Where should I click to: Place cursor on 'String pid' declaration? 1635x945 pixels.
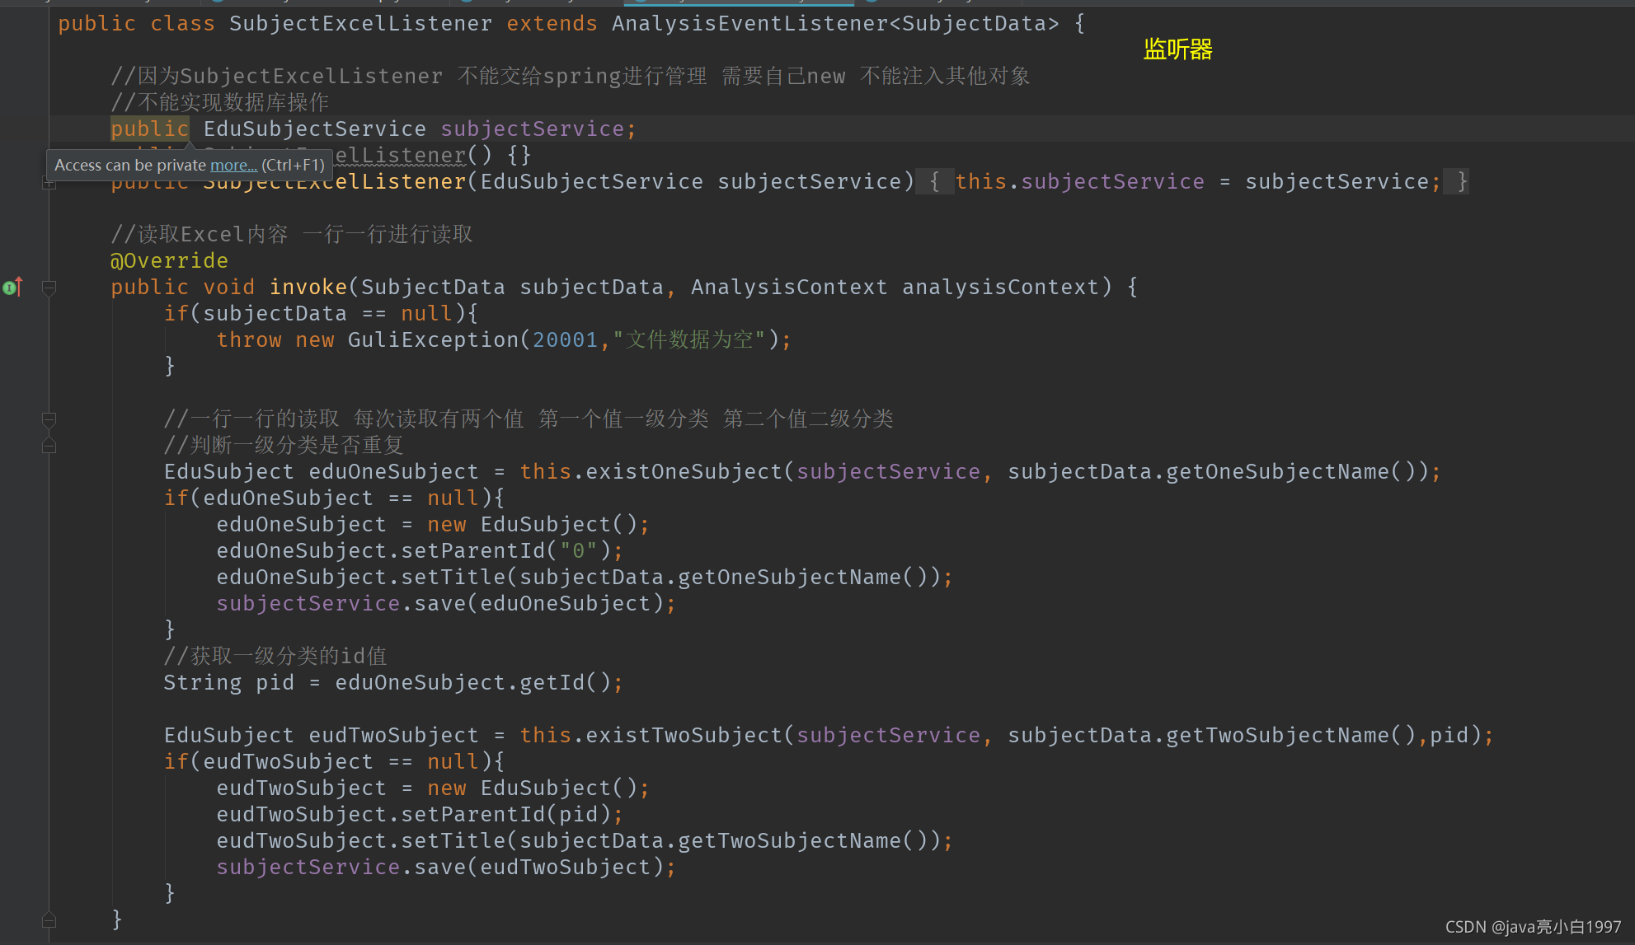(228, 682)
